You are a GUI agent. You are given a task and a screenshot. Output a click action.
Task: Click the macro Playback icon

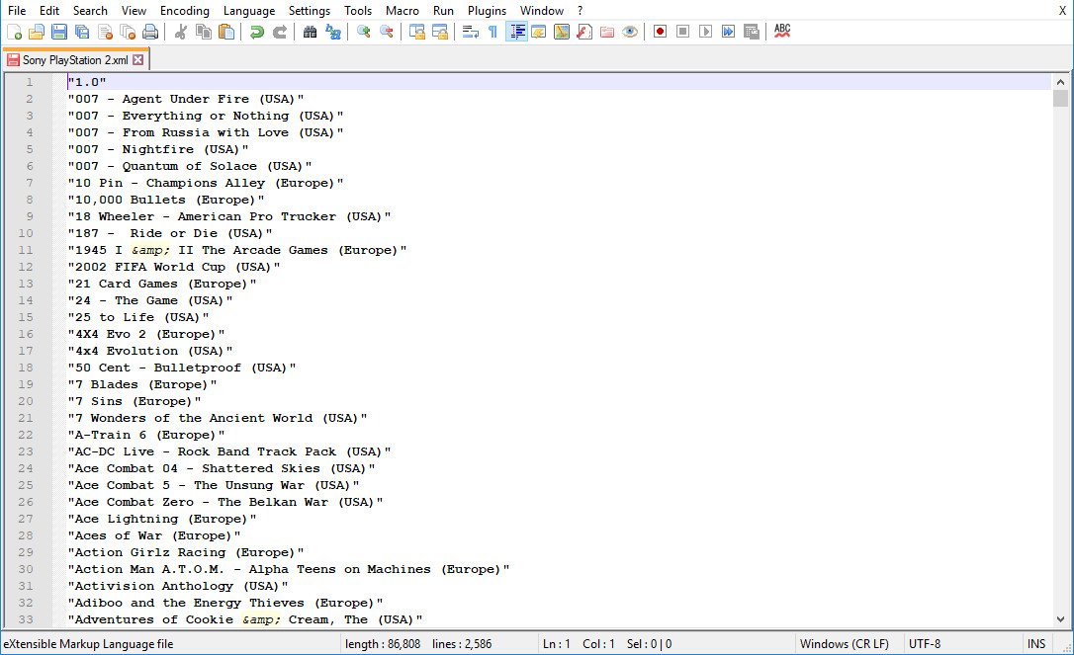[x=705, y=32]
